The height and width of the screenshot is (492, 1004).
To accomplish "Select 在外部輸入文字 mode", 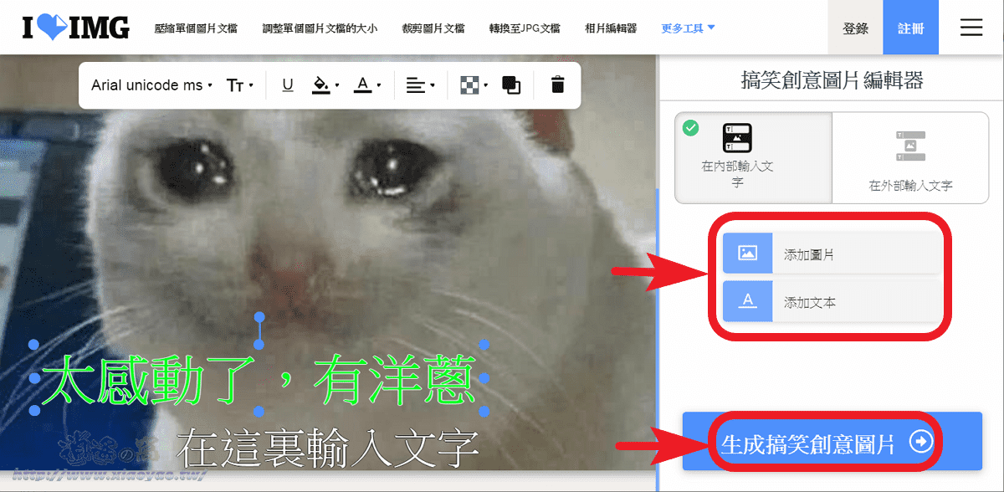I will tap(910, 157).
